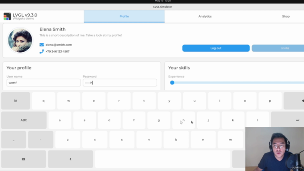Tap the t key
This screenshot has height=171, width=304.
pos(144,101)
